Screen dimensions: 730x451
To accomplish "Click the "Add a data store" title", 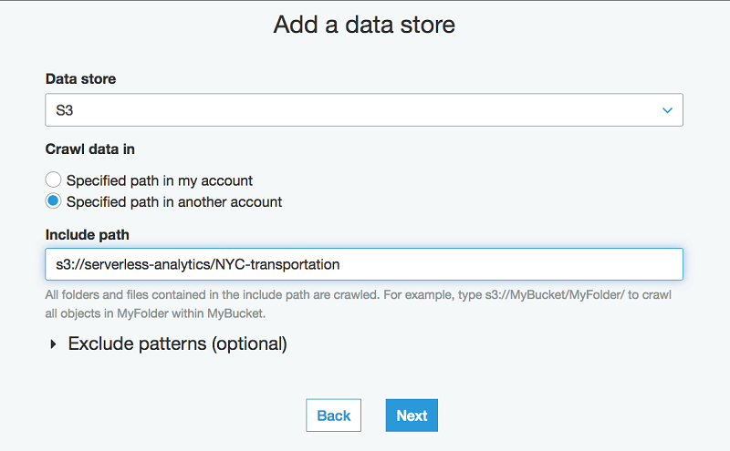I will [364, 25].
